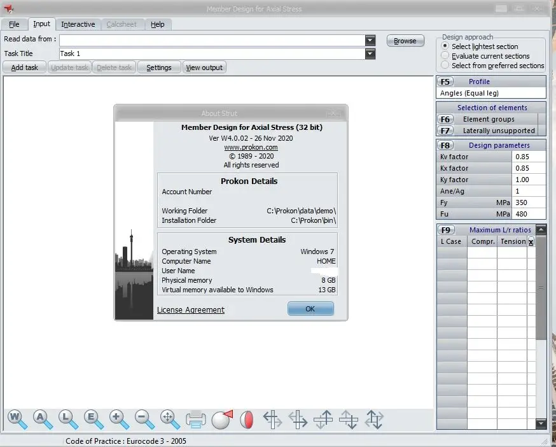This screenshot has width=556, height=447.
Task: Click the vertical double-arrow icon
Action: click(x=375, y=420)
